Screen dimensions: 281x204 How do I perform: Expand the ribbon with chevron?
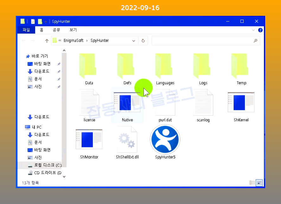[x=253, y=30]
